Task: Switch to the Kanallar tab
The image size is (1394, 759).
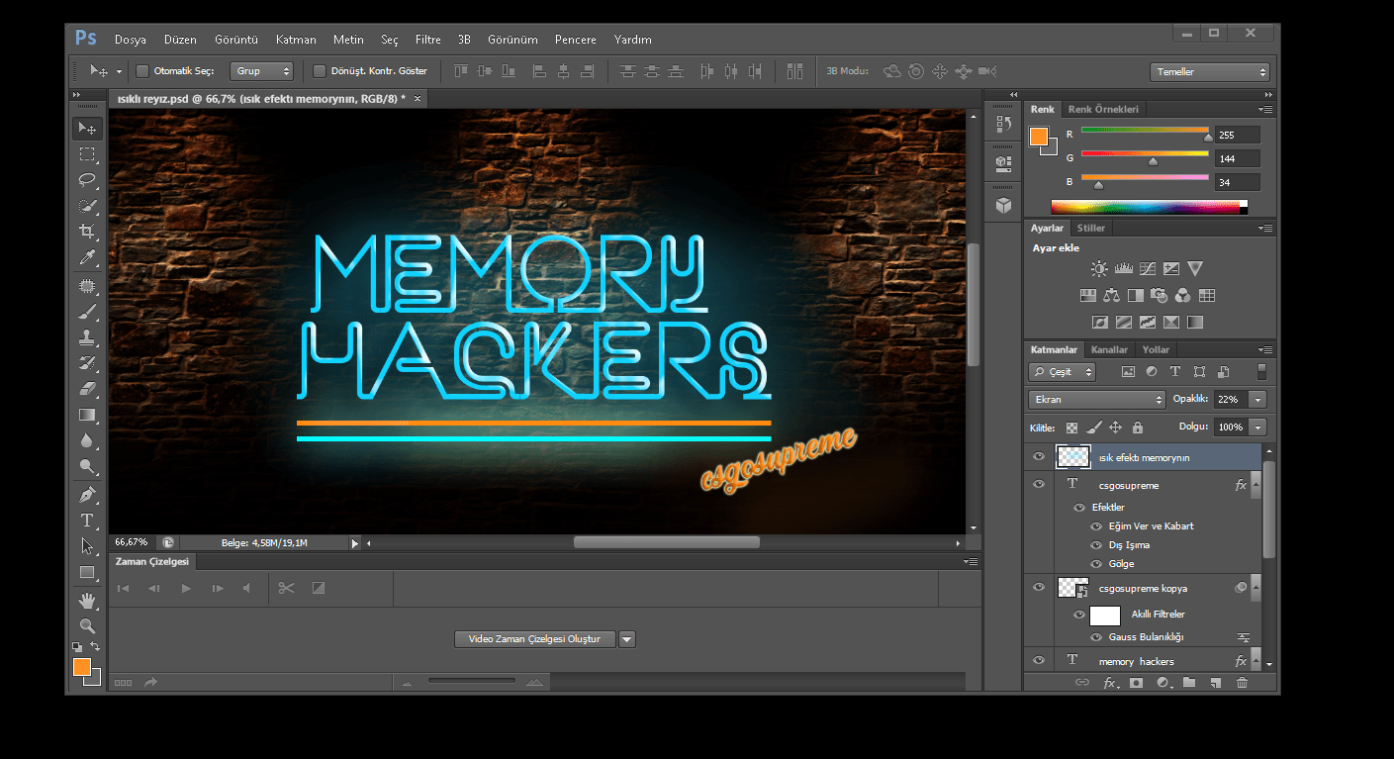Action: point(1109,349)
